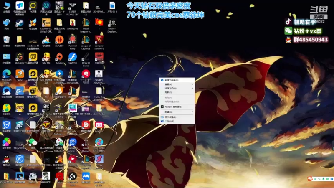Image resolution: width=334 pixels, height=188 pixels.
Task: Select the 软件管理 colorful icon
Action: point(7,144)
